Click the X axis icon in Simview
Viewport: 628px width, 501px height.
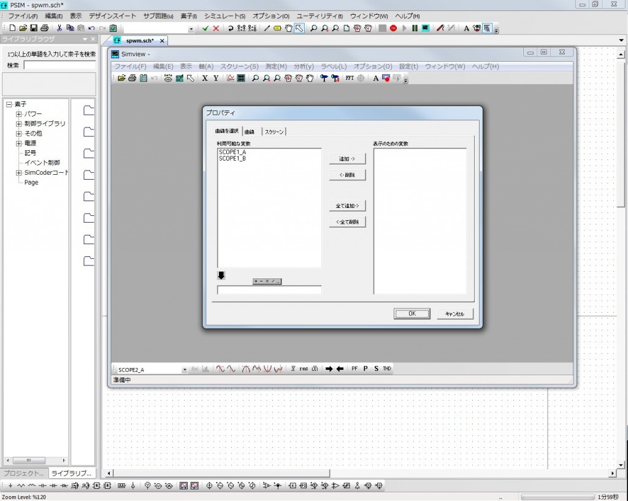click(x=205, y=78)
